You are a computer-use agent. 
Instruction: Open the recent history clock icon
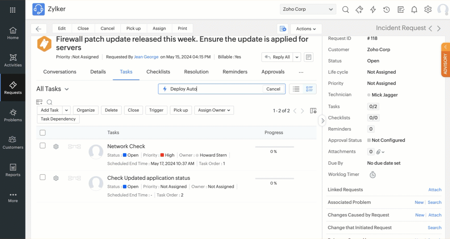tap(387, 9)
